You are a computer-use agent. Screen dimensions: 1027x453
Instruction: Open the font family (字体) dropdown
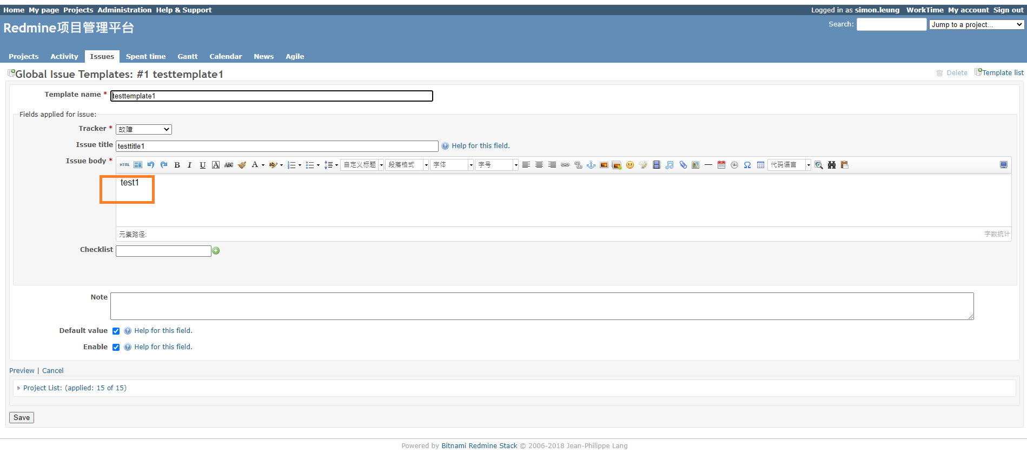(452, 165)
